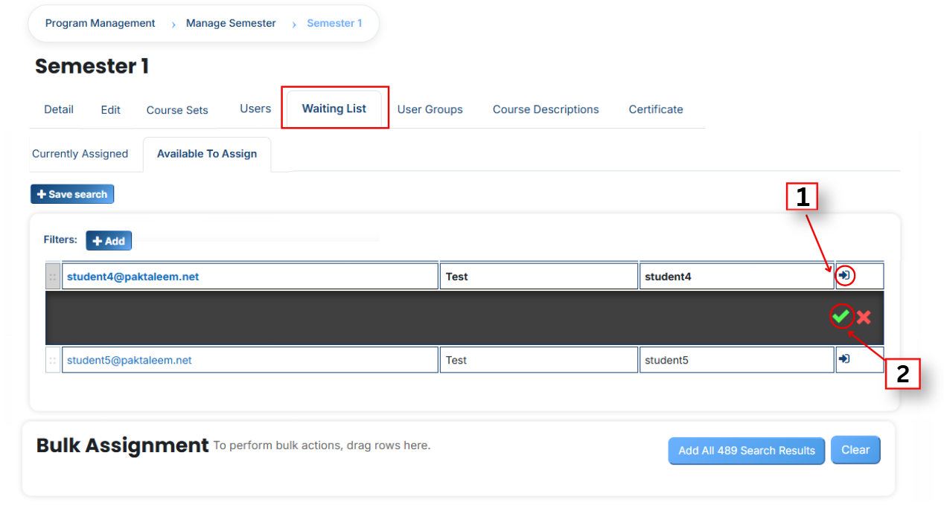Click the assign icon for student4
The image size is (944, 505).
tap(844, 276)
